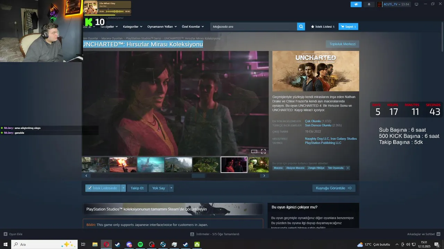Select the Aksiyon Macera tag
Viewport: 444px width, 249px height.
tap(295, 168)
